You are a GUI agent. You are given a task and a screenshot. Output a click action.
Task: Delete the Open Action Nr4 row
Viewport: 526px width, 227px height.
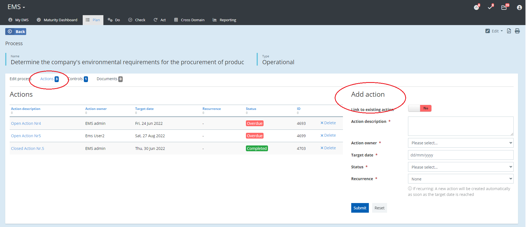[328, 123]
